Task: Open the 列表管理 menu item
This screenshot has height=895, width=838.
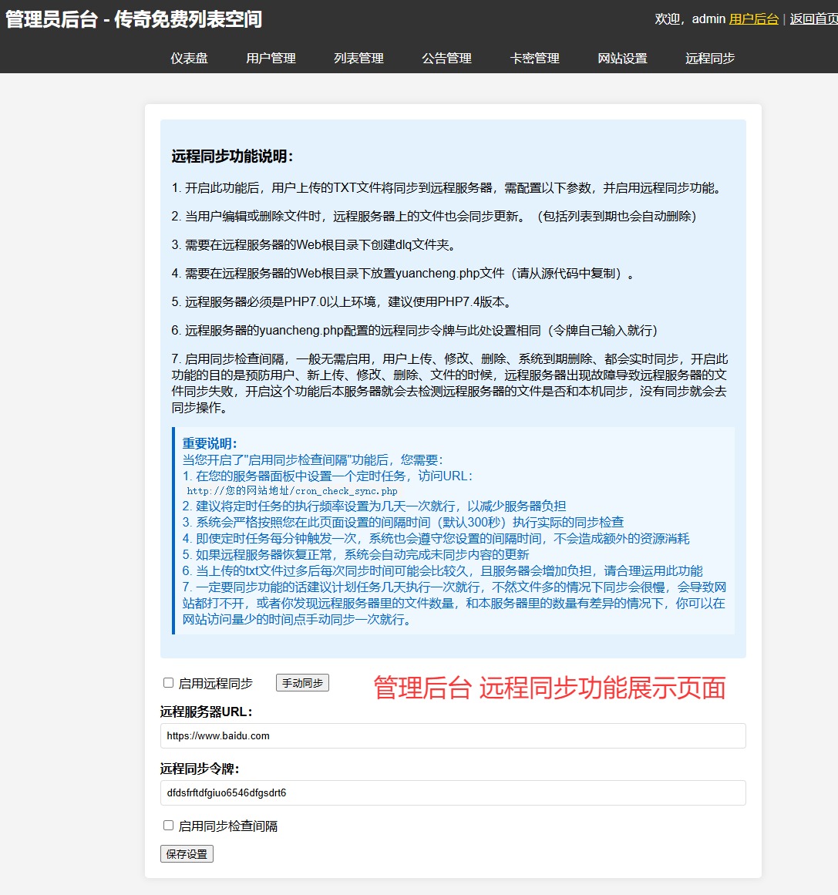Action: pos(358,59)
